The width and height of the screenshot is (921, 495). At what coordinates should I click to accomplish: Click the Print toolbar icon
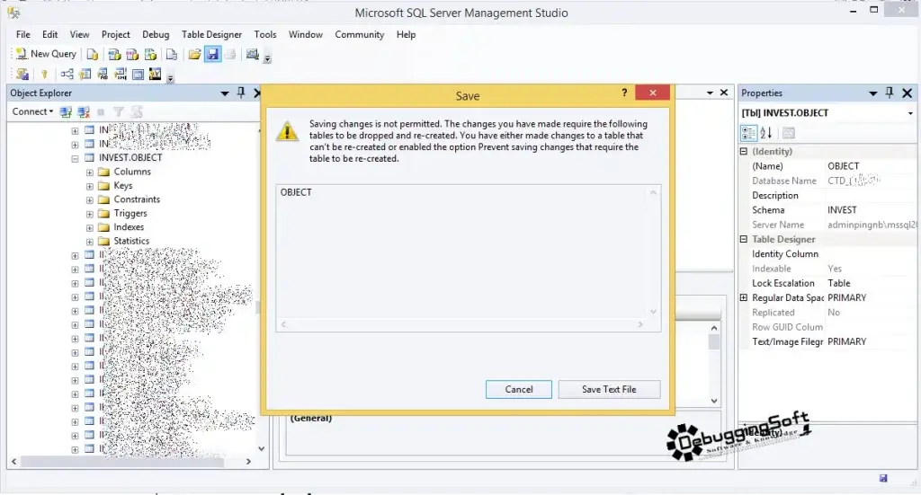pyautogui.click(x=230, y=55)
